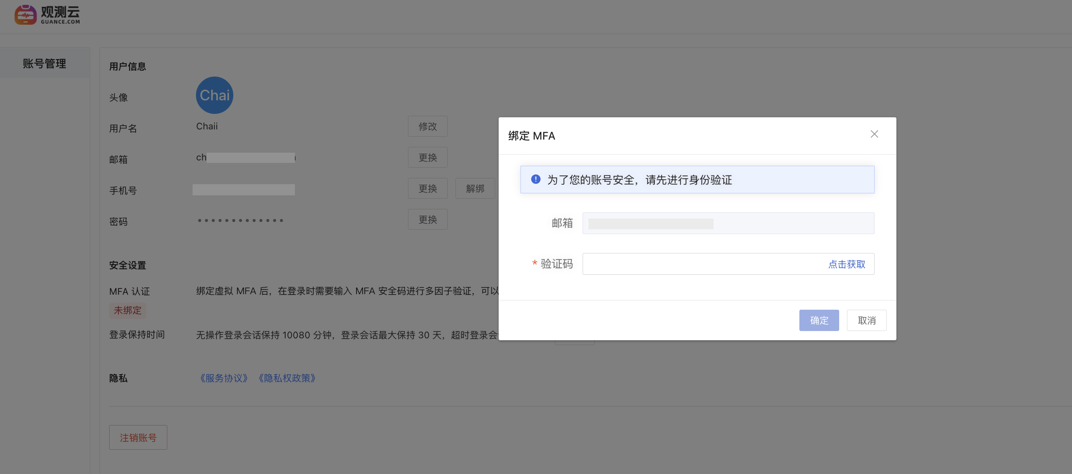Click 解绑 to unbind phone number
The image size is (1072, 474).
coord(475,189)
